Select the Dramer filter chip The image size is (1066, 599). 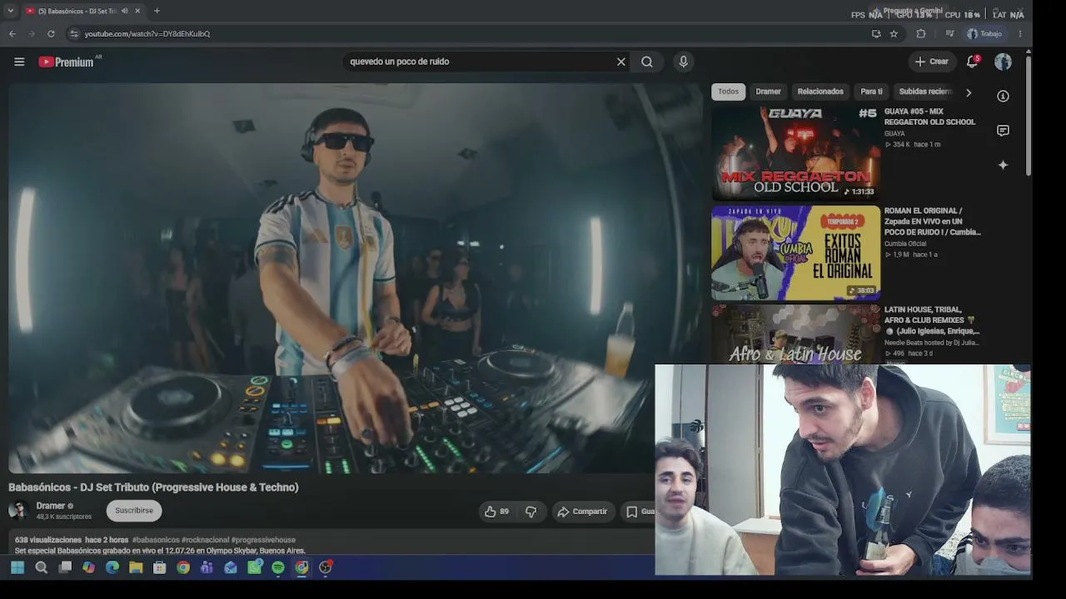(768, 92)
